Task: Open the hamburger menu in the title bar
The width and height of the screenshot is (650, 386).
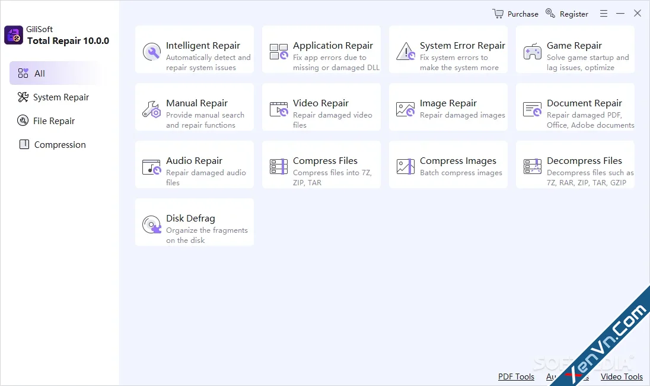Action: coord(604,13)
